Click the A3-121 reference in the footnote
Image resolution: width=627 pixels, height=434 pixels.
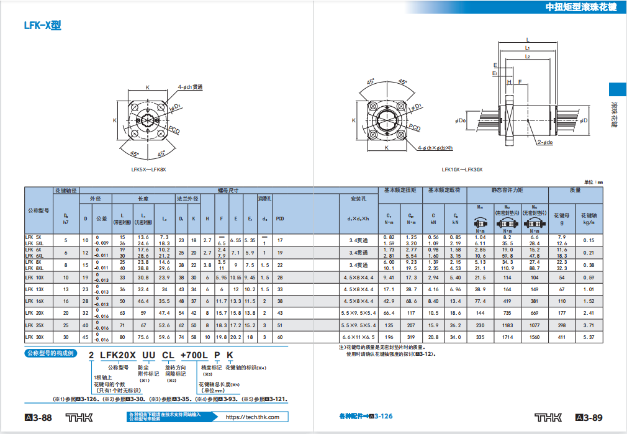pos(276,399)
